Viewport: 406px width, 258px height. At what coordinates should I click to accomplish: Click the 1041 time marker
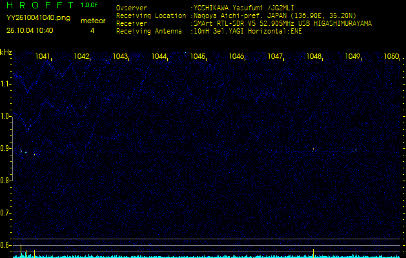[43, 57]
